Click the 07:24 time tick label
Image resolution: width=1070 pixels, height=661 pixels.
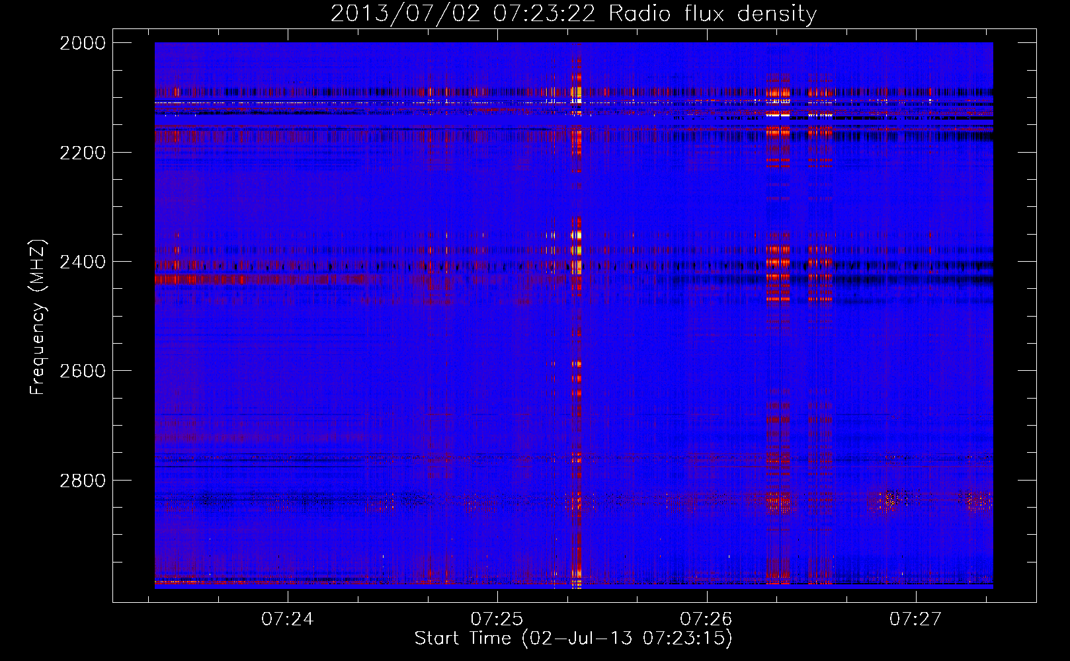[288, 619]
